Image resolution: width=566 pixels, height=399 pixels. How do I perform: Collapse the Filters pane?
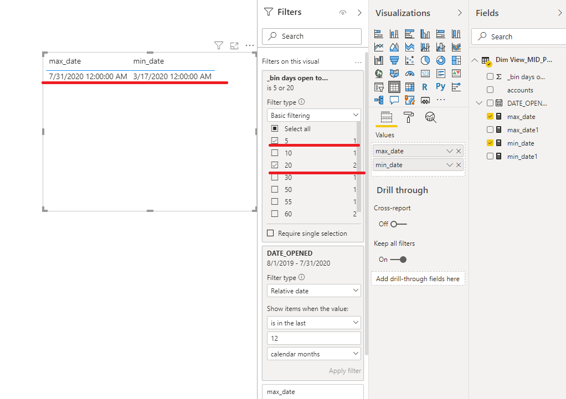pos(359,13)
